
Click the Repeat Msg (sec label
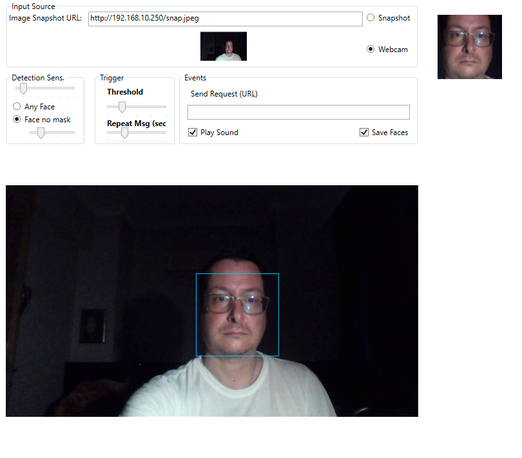tap(136, 124)
